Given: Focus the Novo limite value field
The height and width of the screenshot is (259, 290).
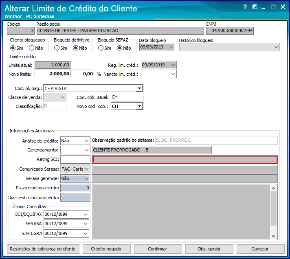Looking at the screenshot, I should [53, 74].
